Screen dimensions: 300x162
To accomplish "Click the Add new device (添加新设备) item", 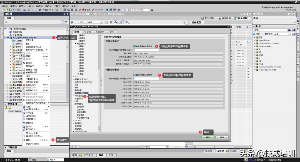I will (x=17, y=32).
